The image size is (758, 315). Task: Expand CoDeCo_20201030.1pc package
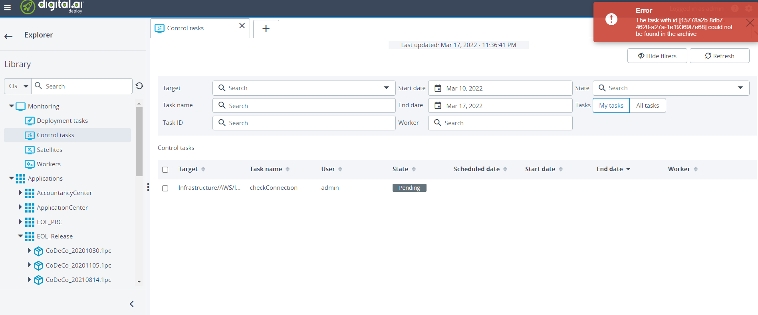tap(29, 250)
